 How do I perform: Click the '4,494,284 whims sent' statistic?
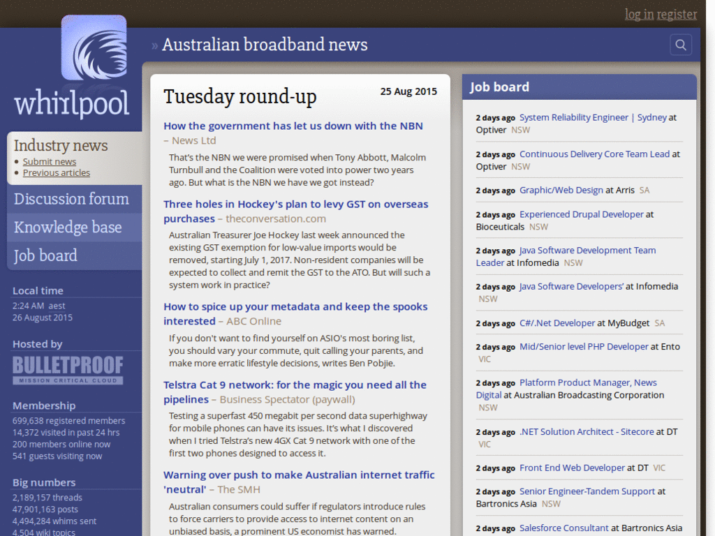pyautogui.click(x=54, y=521)
